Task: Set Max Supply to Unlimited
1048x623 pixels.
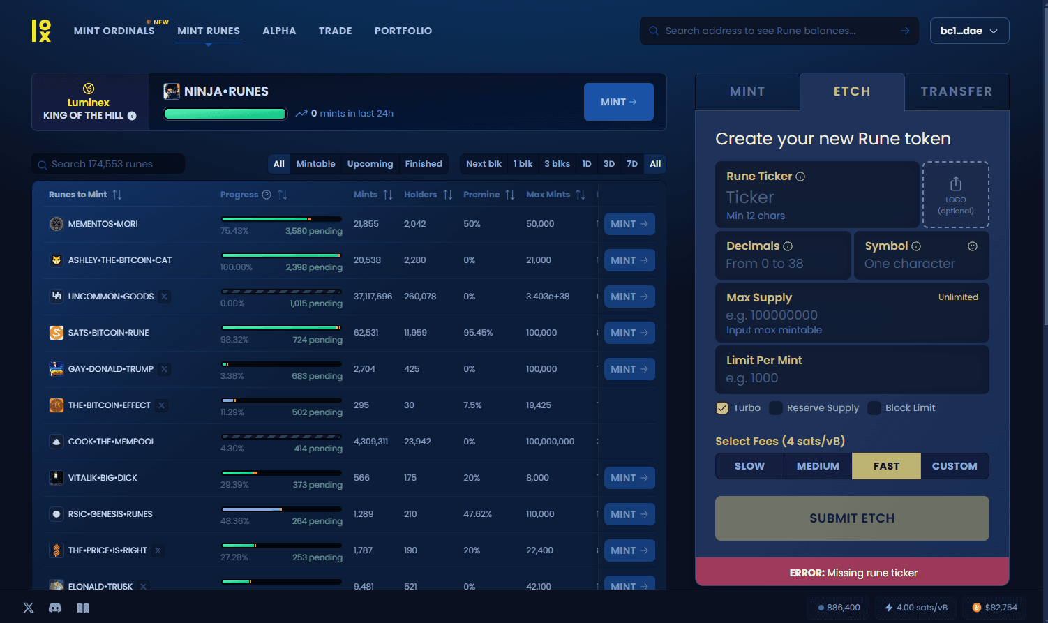Action: [958, 297]
